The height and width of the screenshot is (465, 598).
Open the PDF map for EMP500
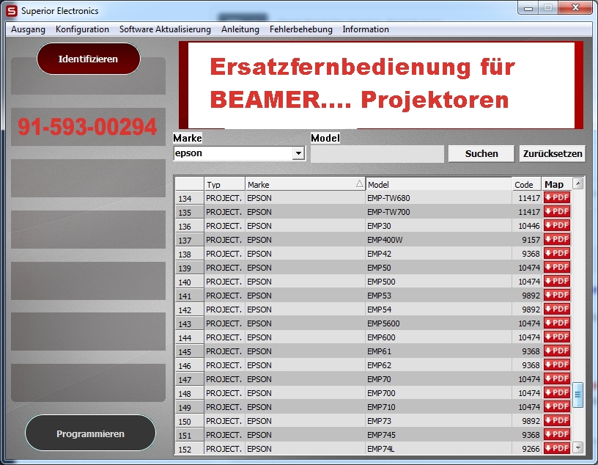coord(557,282)
